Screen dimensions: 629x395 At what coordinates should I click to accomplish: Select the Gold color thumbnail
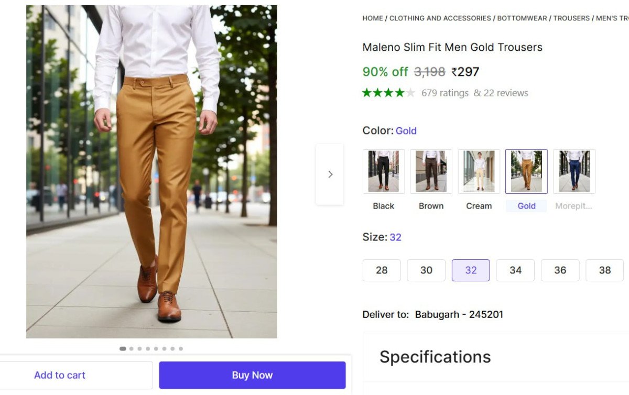point(526,171)
